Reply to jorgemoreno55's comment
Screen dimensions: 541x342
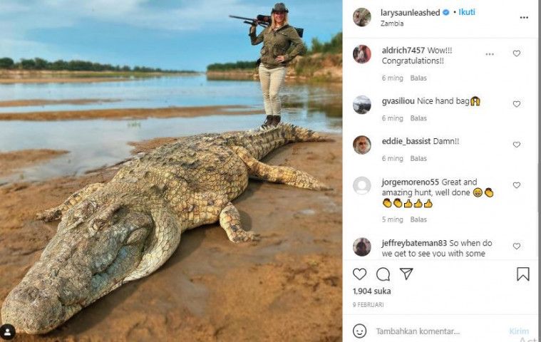tap(418, 219)
